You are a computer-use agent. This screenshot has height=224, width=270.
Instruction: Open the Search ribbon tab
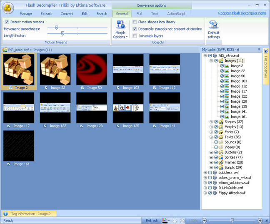[x=102, y=14]
